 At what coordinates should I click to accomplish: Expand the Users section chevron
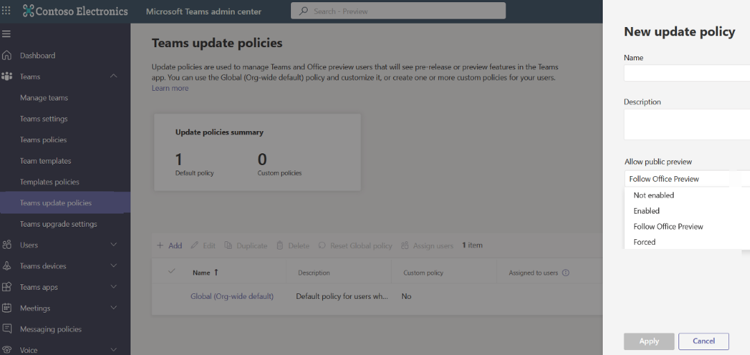(113, 245)
